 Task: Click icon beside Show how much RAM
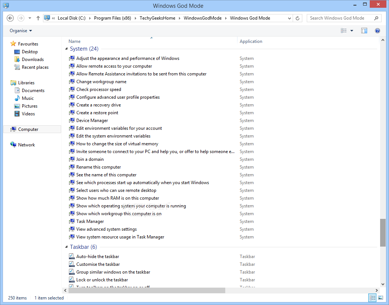(72, 198)
